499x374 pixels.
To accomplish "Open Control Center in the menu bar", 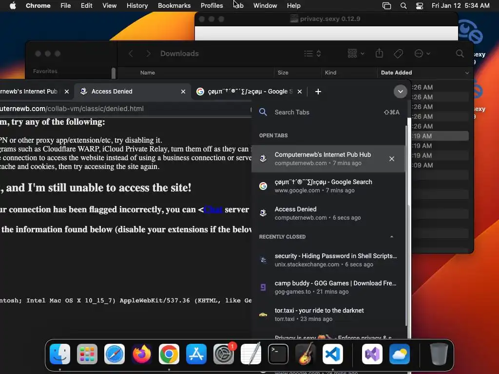I will [420, 6].
